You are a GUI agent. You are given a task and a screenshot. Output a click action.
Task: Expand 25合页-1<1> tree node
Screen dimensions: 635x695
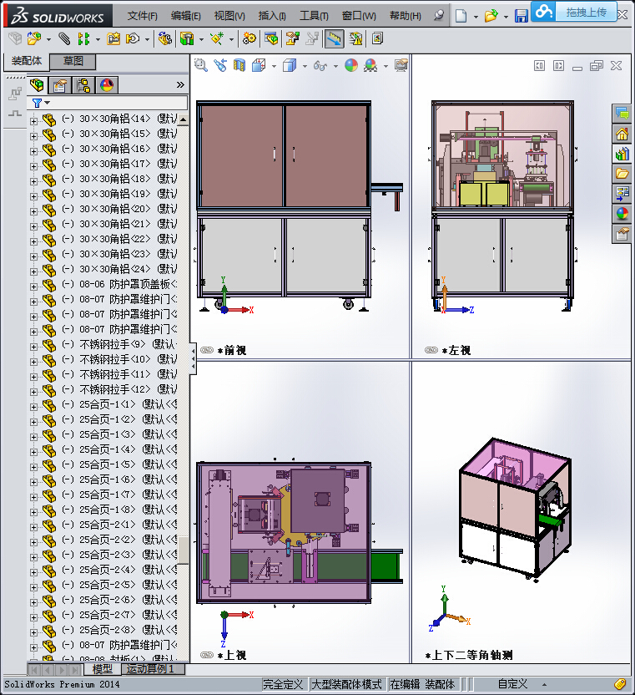pyautogui.click(x=33, y=407)
